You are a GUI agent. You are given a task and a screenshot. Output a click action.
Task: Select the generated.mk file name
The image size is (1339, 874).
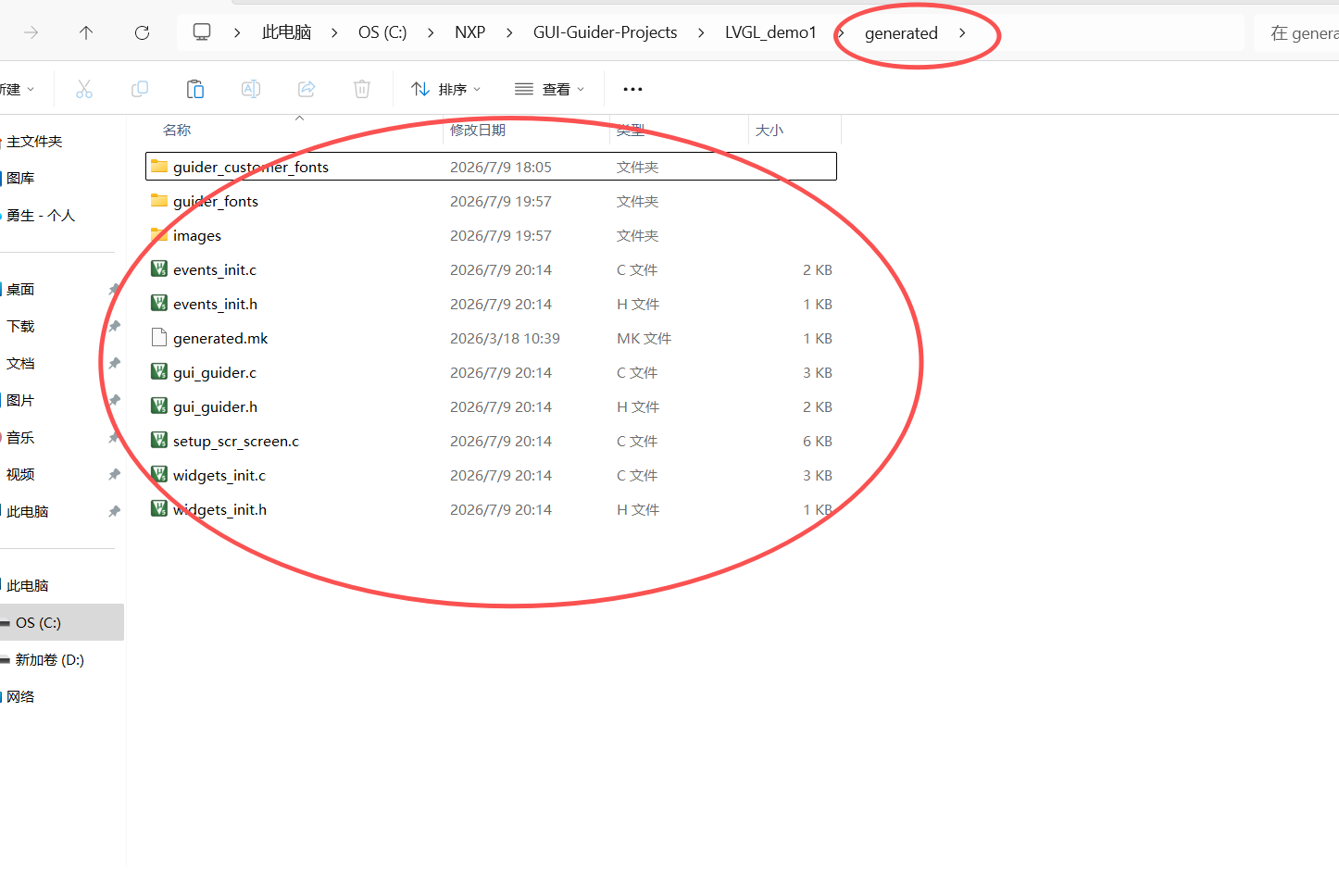tap(220, 338)
